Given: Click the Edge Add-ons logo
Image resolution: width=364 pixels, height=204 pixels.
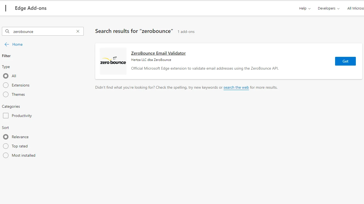Looking at the screenshot, I should point(31,8).
